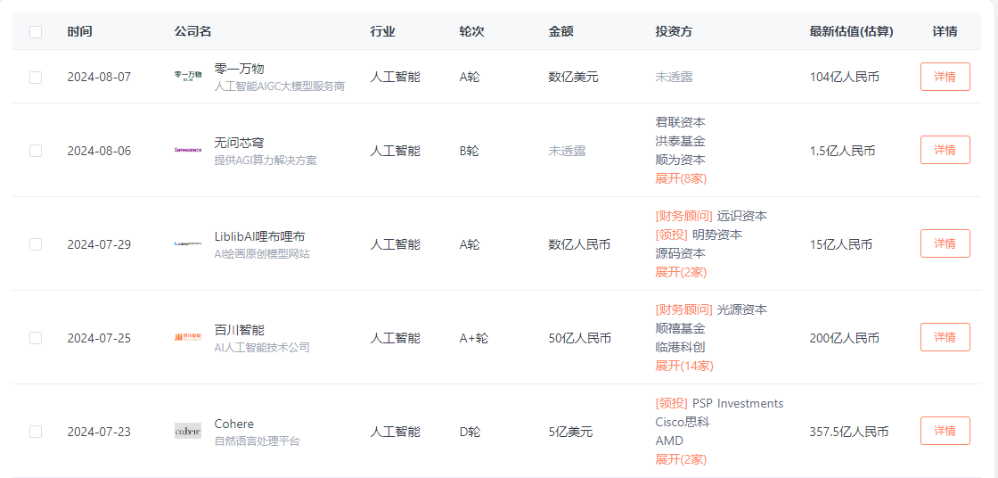The height and width of the screenshot is (478, 998).
Task: Click the 百川智能 company logo
Action: coord(188,336)
